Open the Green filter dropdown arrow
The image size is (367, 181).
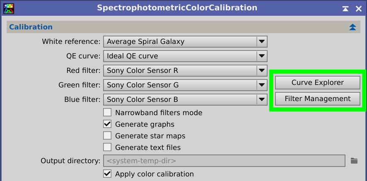click(x=261, y=85)
